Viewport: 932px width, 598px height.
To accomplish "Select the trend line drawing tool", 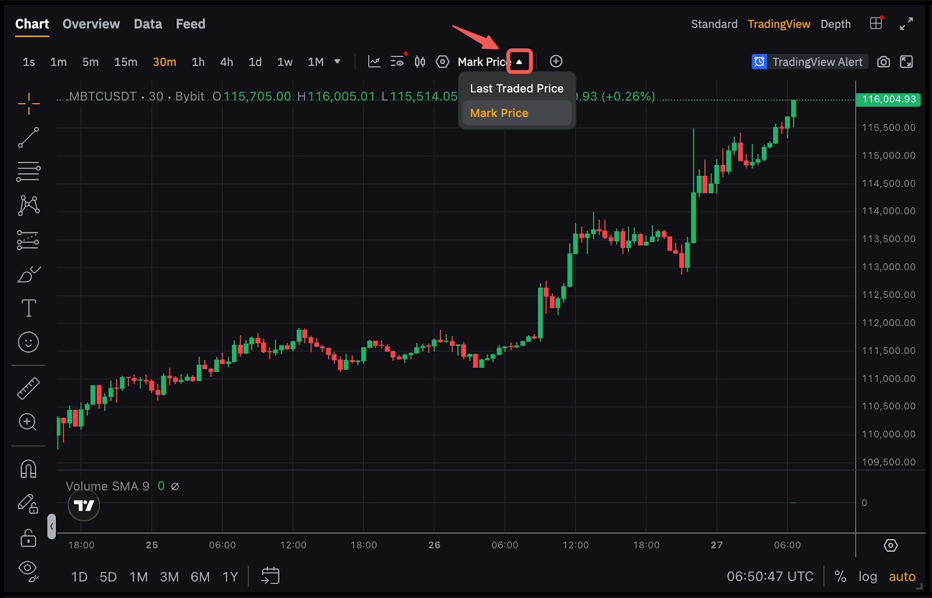I will pos(28,137).
